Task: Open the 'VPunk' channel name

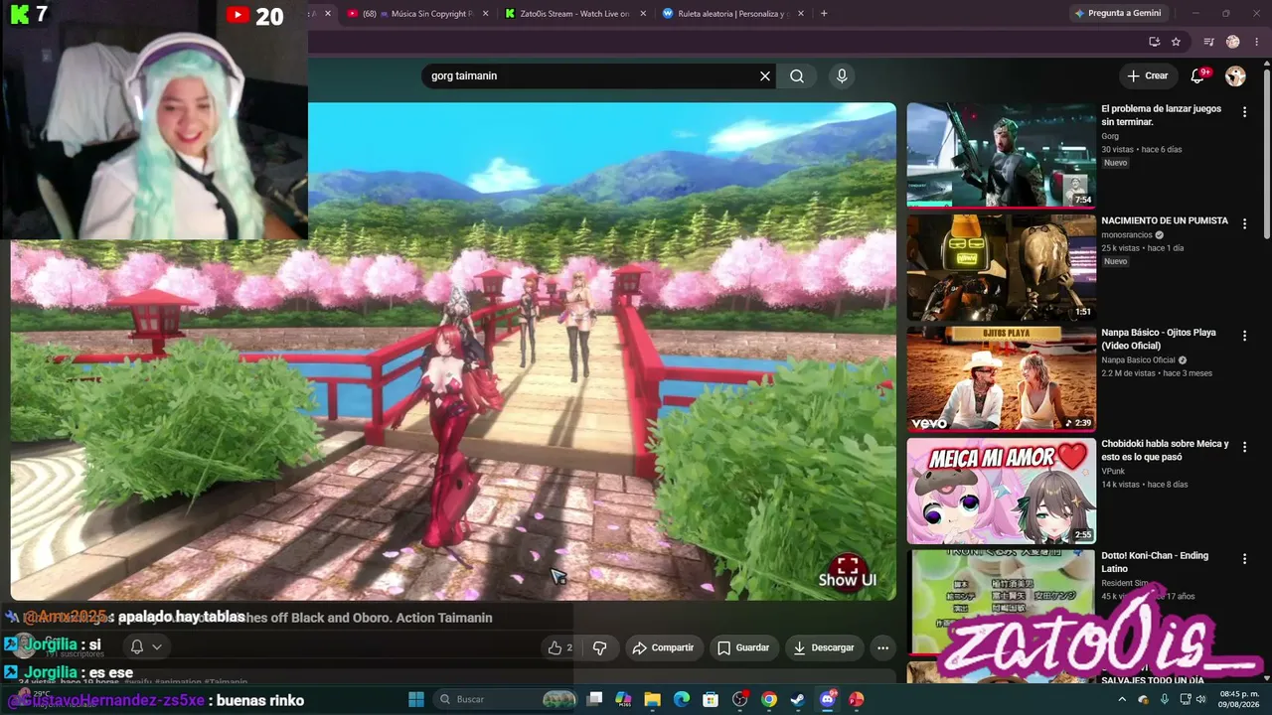Action: tap(1113, 471)
